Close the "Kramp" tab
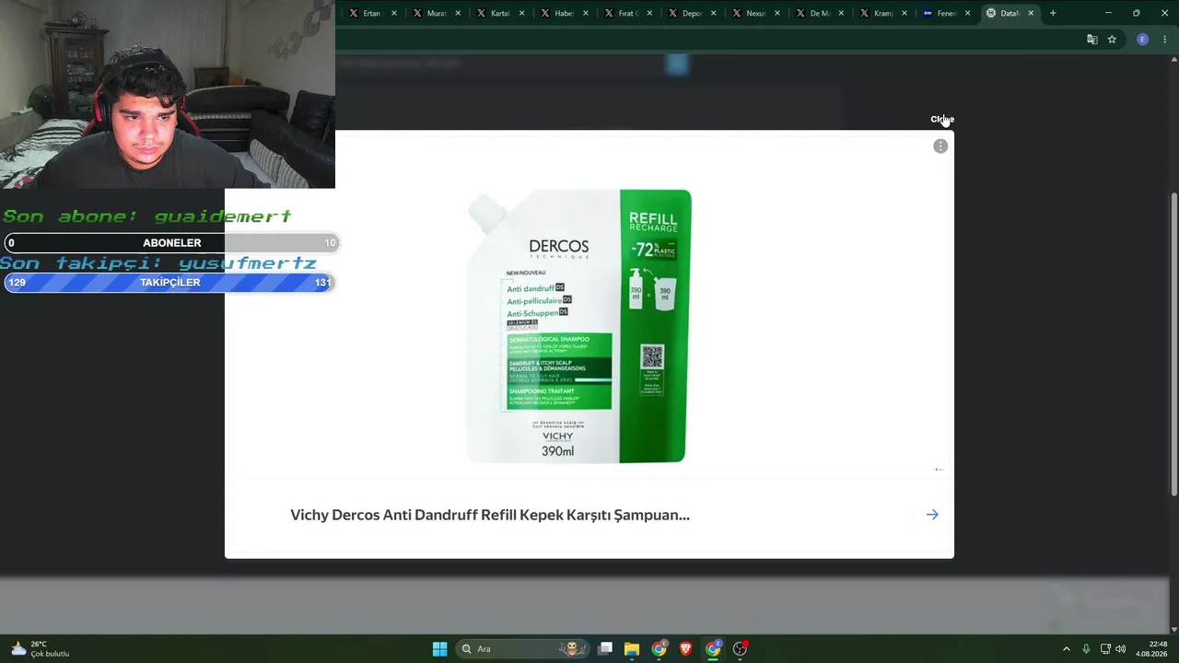 (905, 13)
